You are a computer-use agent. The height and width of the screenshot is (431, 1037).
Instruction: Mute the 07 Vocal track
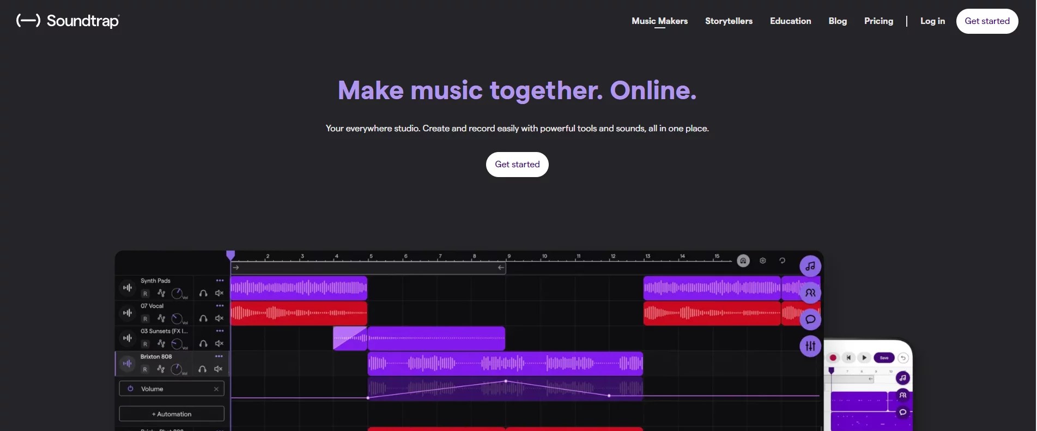pos(219,318)
